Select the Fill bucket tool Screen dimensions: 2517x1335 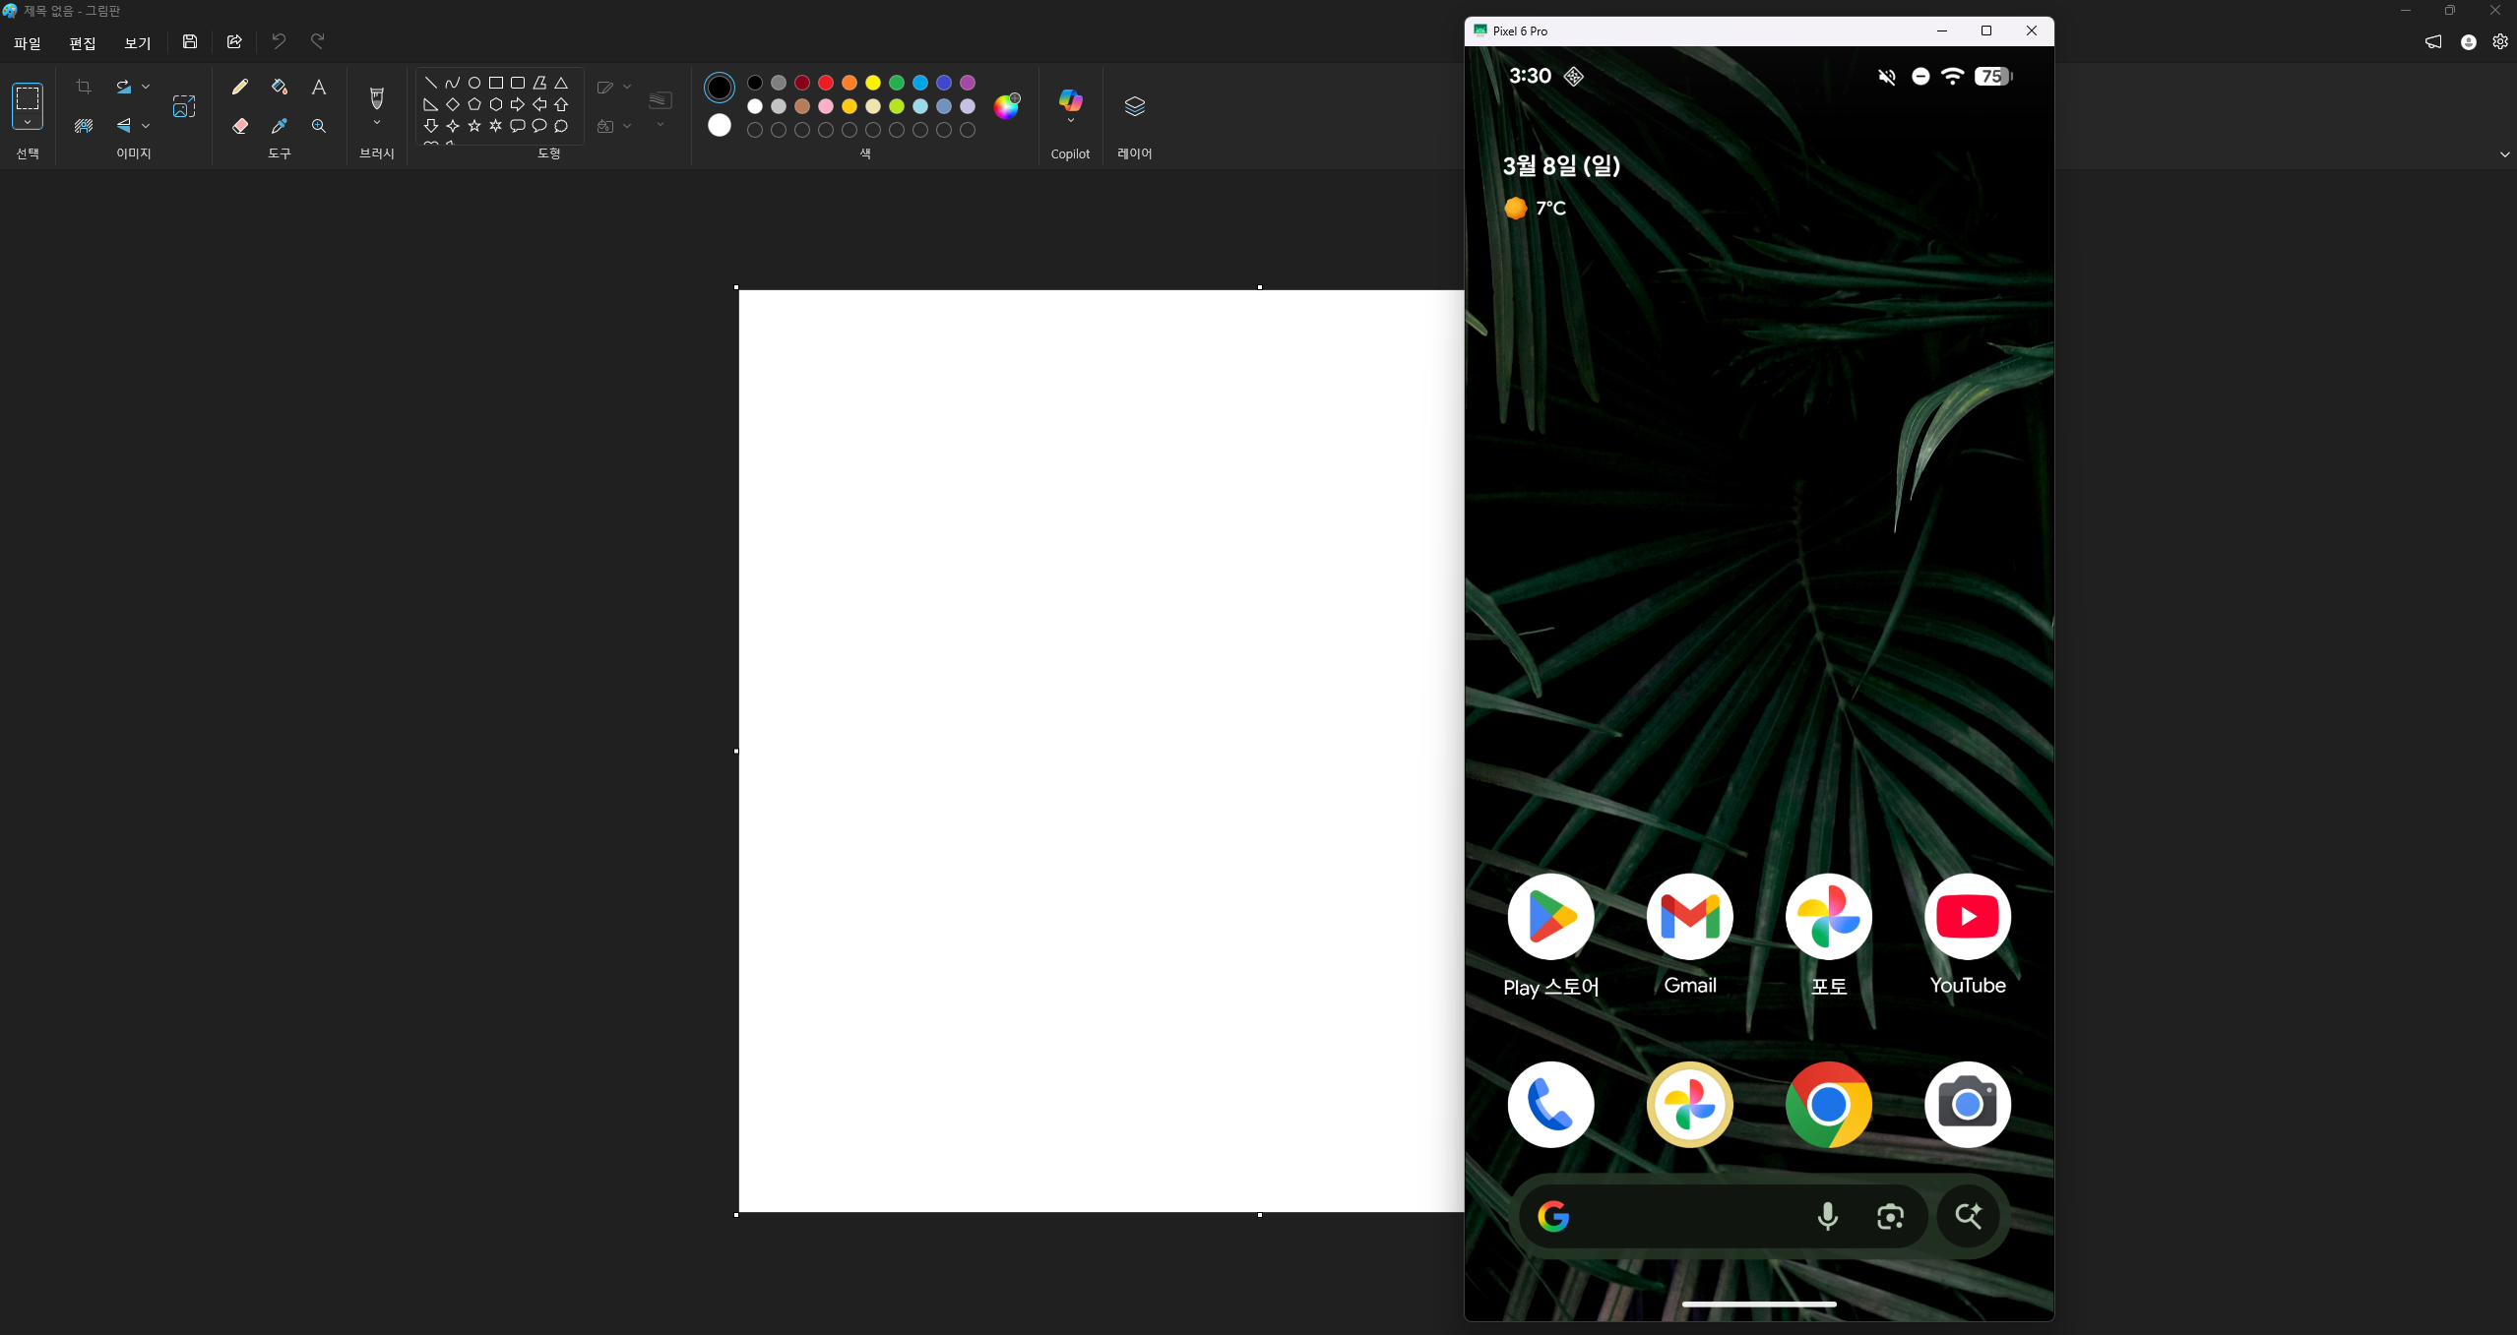coord(280,87)
